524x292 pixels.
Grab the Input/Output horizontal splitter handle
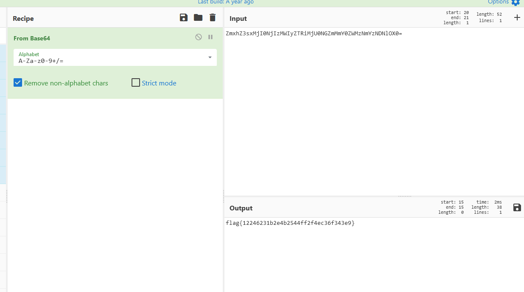pyautogui.click(x=405, y=196)
